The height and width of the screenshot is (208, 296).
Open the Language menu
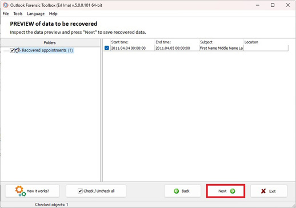[35, 14]
